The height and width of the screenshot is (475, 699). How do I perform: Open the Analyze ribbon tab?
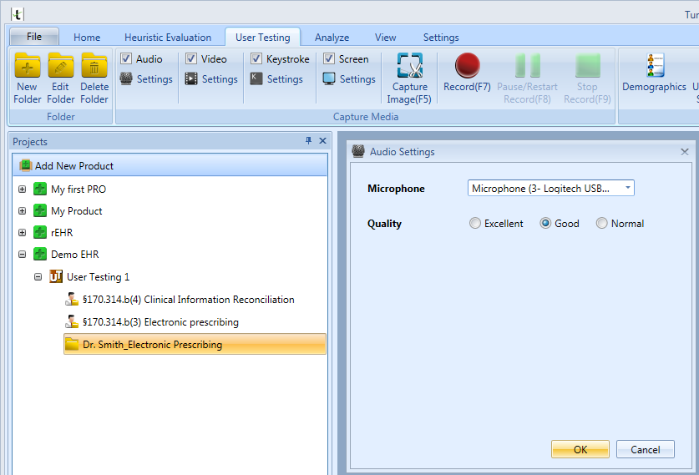pyautogui.click(x=332, y=38)
